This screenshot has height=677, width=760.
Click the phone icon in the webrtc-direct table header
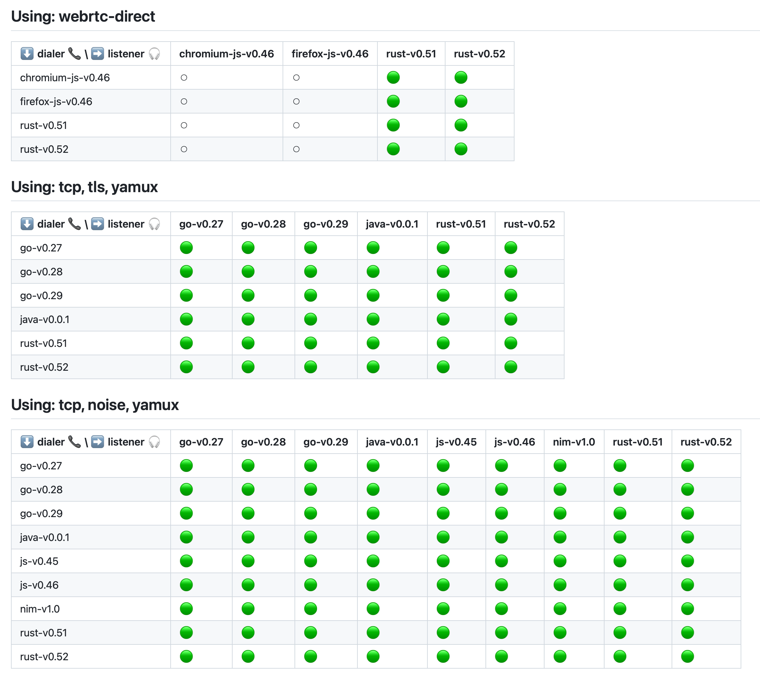[75, 54]
